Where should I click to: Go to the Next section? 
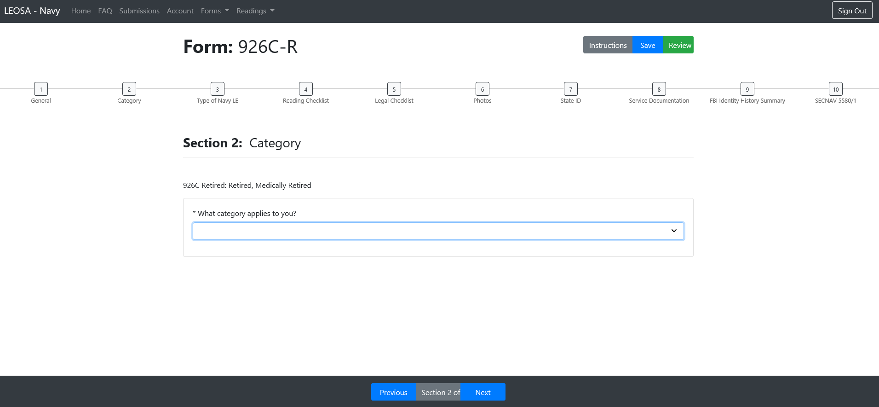pyautogui.click(x=483, y=392)
